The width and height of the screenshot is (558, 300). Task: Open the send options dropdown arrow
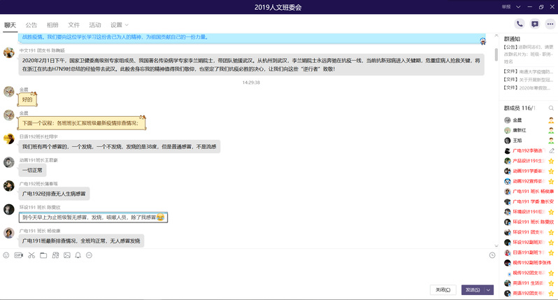pyautogui.click(x=487, y=290)
